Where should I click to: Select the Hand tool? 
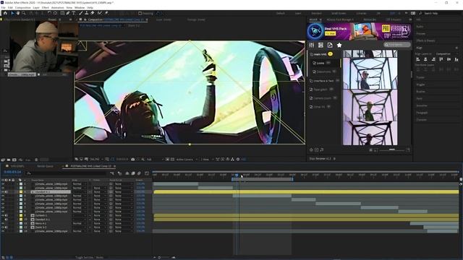coord(18,13)
